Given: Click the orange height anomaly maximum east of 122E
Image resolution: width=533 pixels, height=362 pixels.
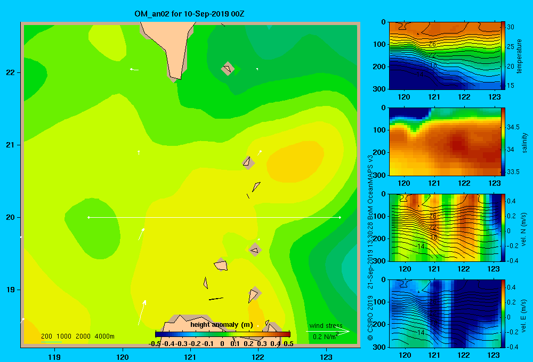Looking at the screenshot, I should pyautogui.click(x=295, y=162).
